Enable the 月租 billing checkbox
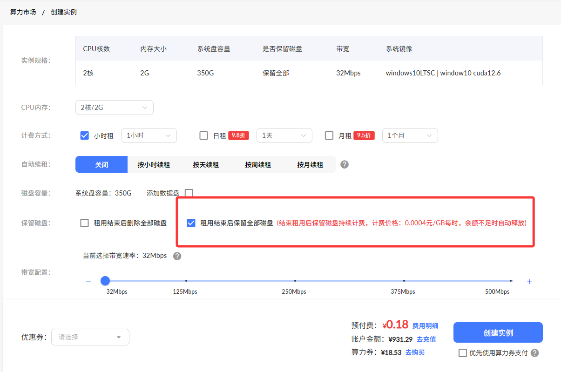The width and height of the screenshot is (561, 372). click(x=329, y=135)
